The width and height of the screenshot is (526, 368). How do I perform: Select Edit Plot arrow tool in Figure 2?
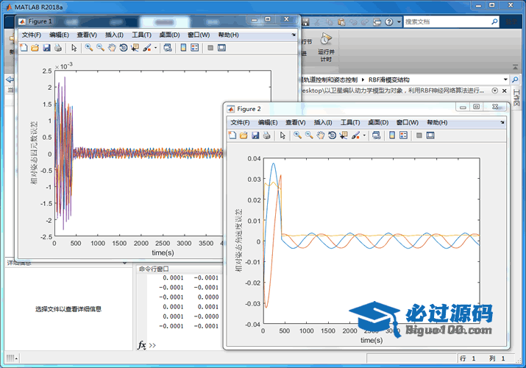point(283,135)
